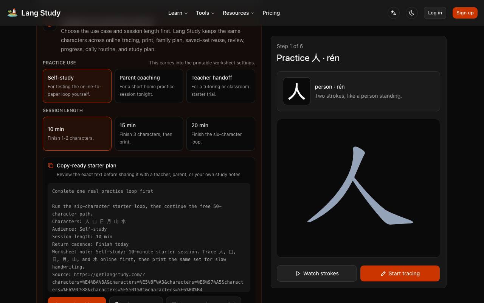Click the 'person · rén' text
Image resolution: width=484 pixels, height=303 pixels.
point(330,87)
